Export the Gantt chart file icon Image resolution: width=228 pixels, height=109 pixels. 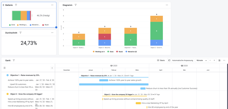(x=219, y=60)
